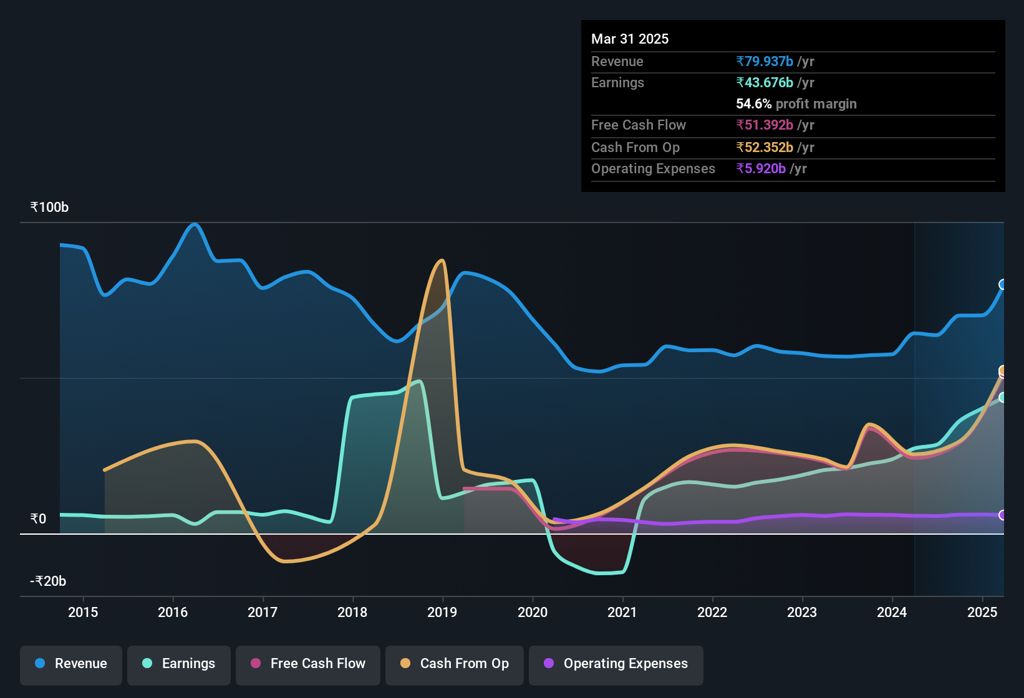This screenshot has width=1024, height=698.
Task: Click the Mar 31 2025 tooltip date
Action: 630,39
